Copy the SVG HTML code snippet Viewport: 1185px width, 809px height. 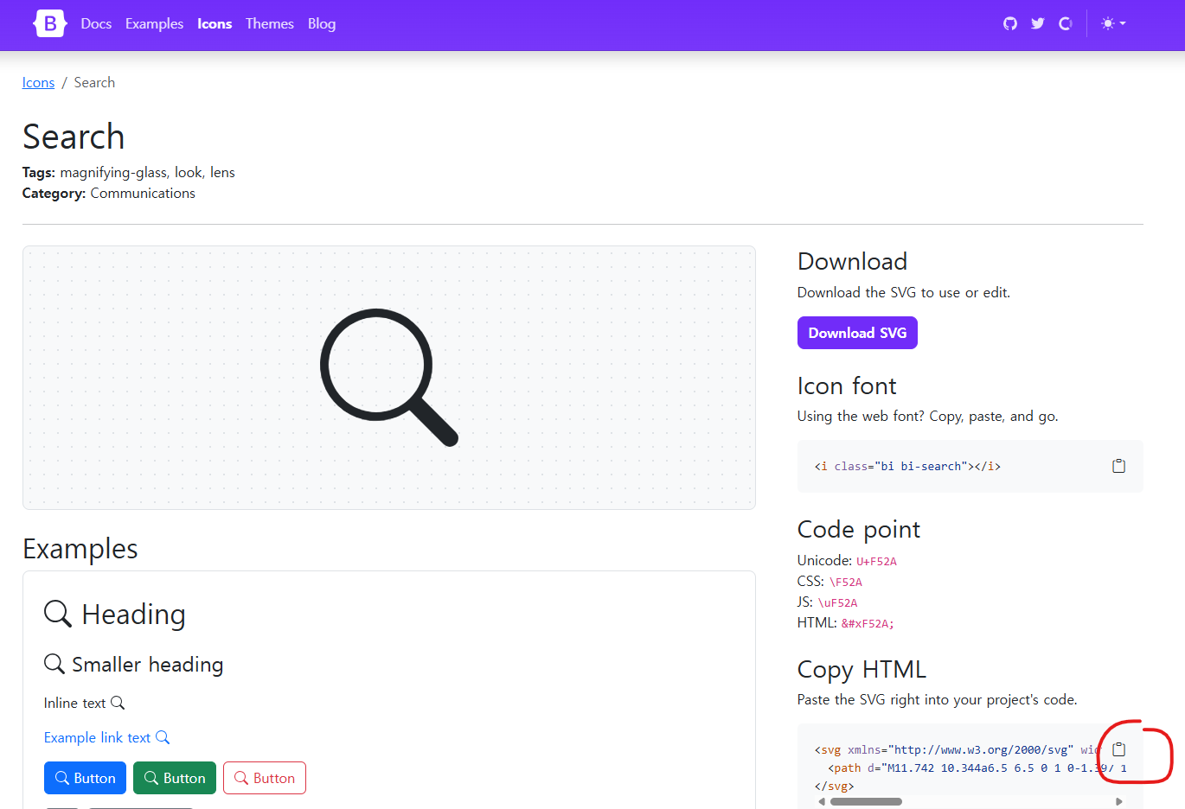(1118, 749)
